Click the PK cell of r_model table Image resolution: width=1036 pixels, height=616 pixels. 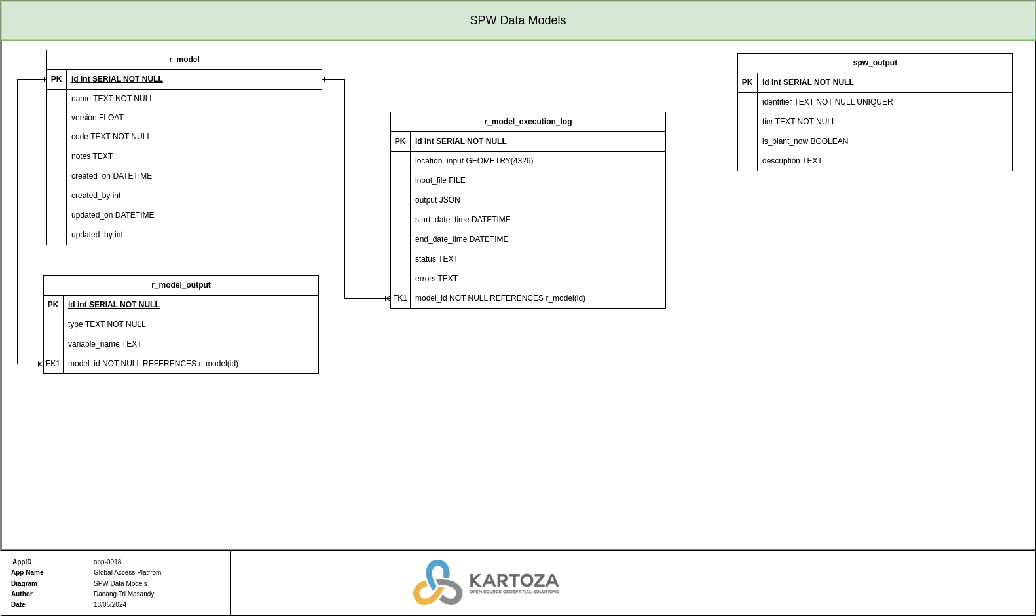56,79
